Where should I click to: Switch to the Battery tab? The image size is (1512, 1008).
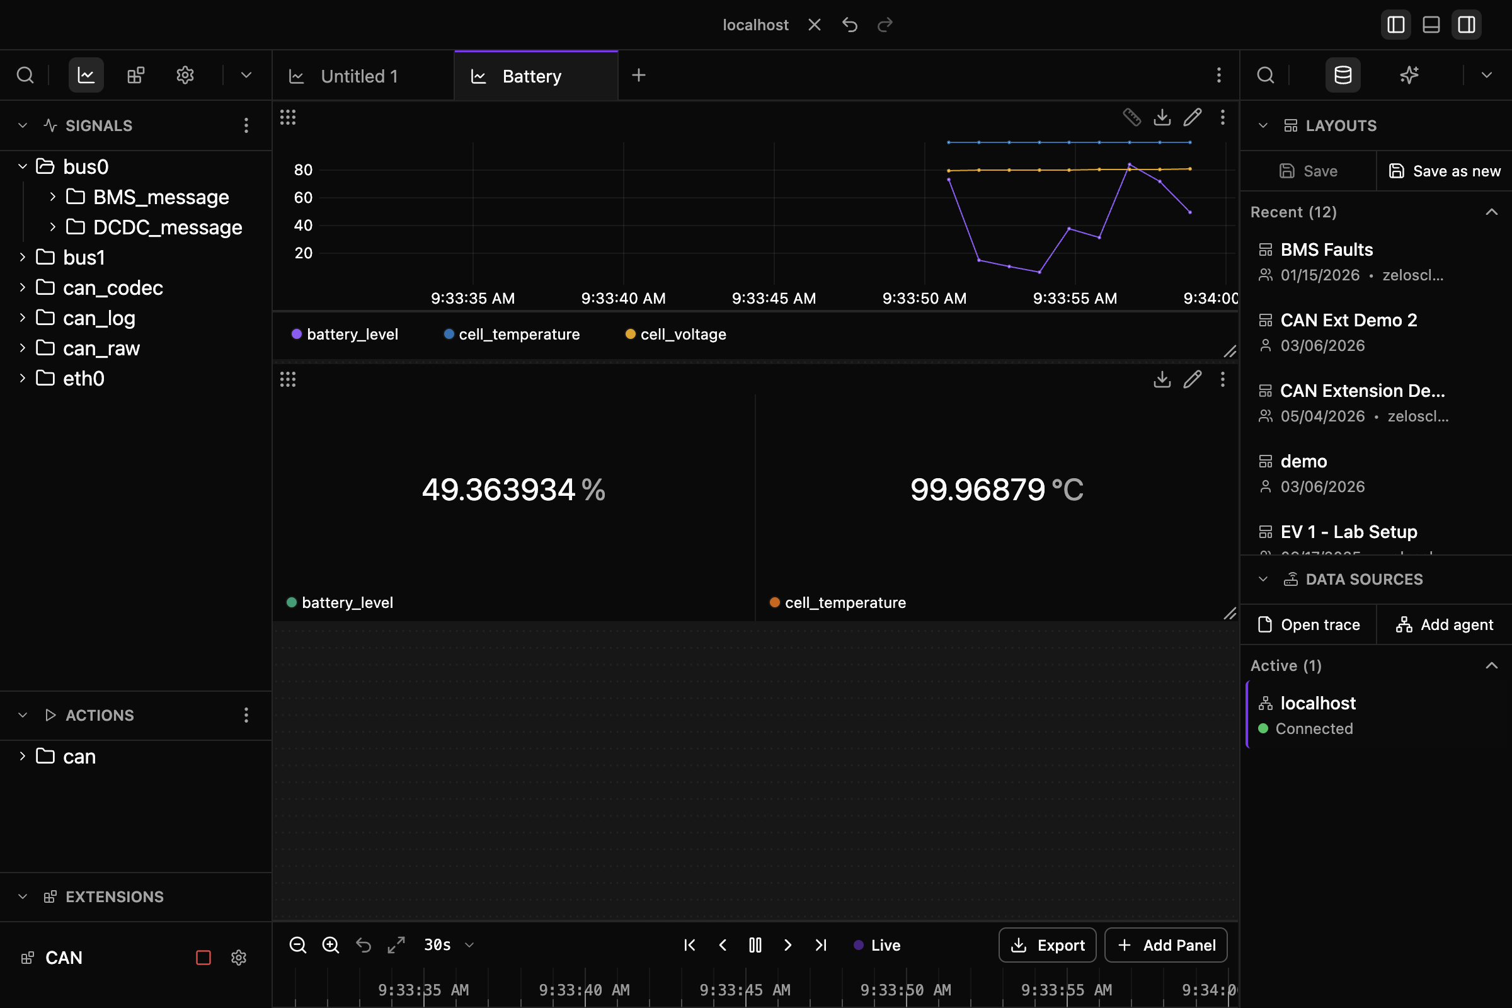[x=536, y=76]
